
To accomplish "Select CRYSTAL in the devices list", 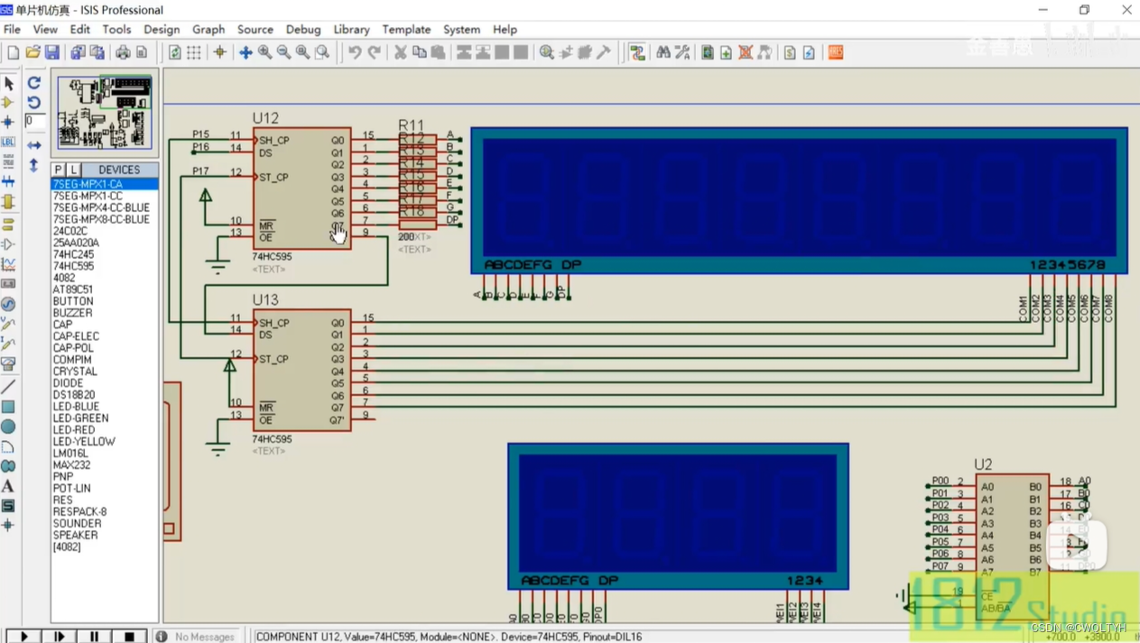I will 105,372.
